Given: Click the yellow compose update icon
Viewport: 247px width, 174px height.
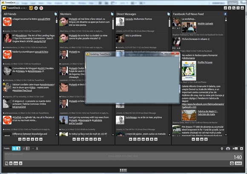Looking at the screenshot, I should (31, 8).
